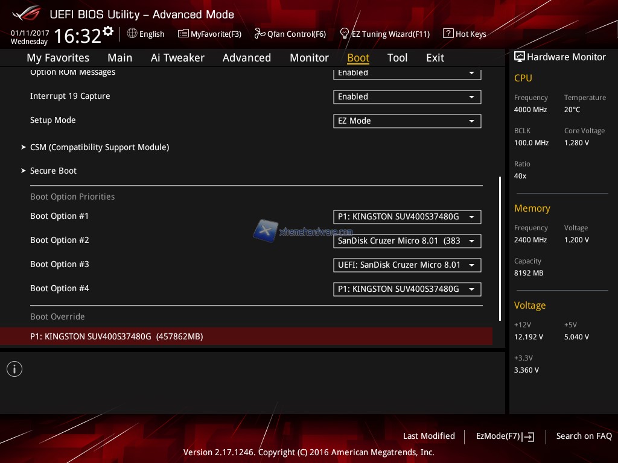Image resolution: width=618 pixels, height=463 pixels.
Task: Change Boot Option #3 device dropdown
Action: point(407,265)
